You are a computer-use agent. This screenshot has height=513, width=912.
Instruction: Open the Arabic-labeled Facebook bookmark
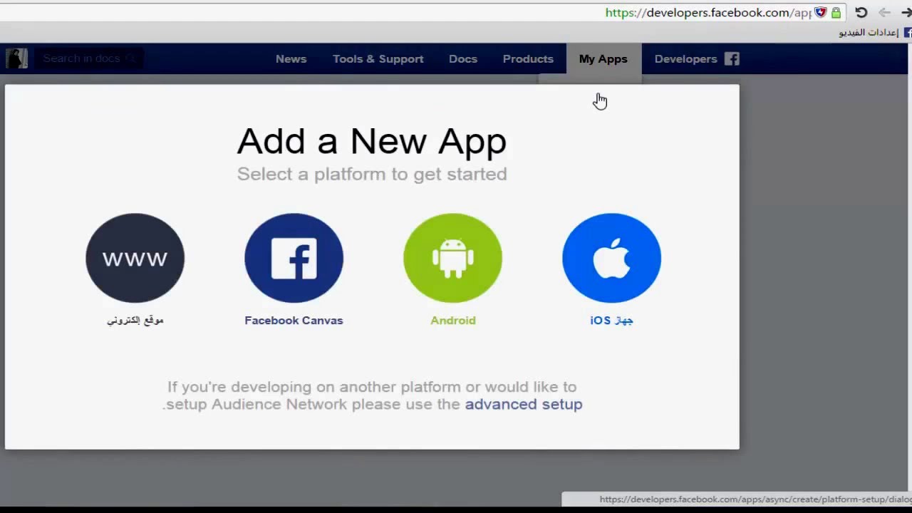click(x=875, y=33)
